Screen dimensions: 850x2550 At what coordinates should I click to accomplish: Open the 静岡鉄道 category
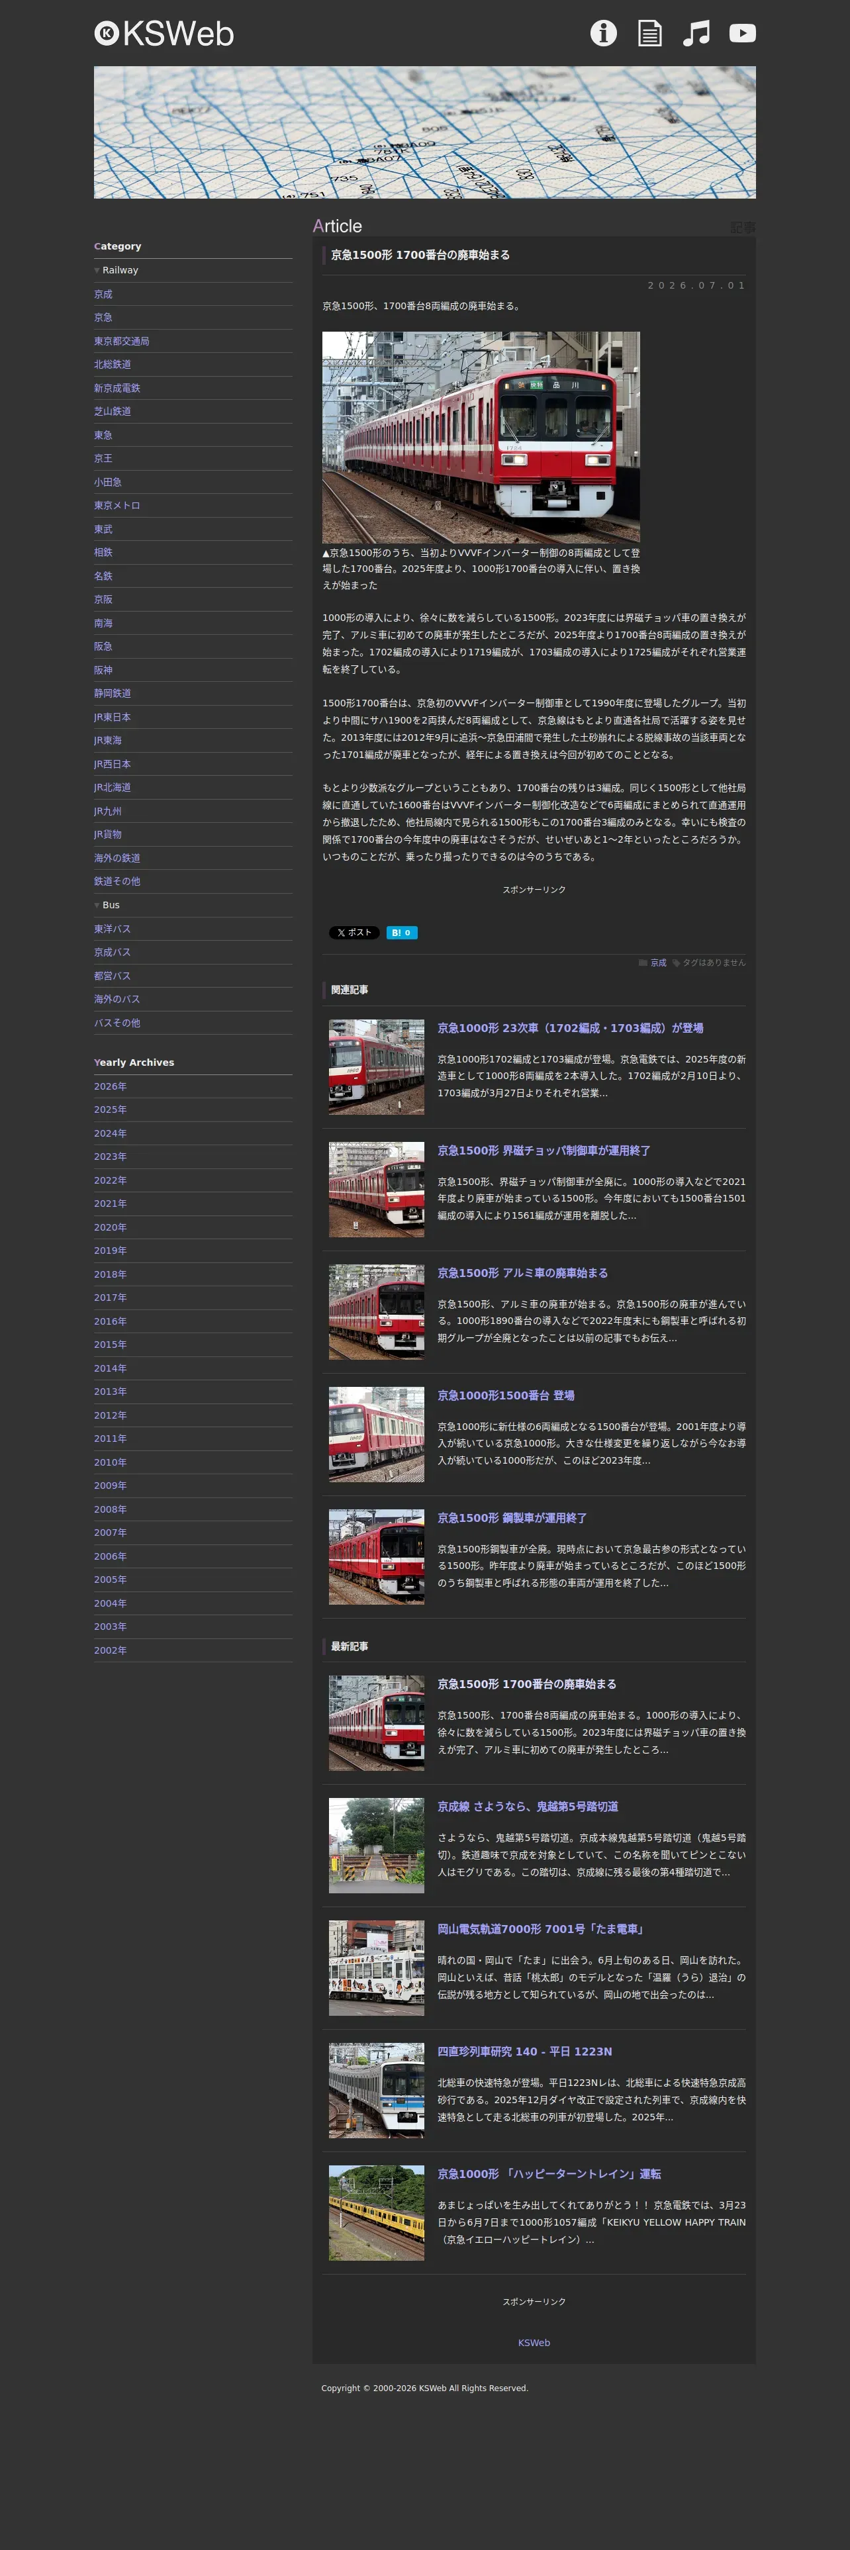click(x=113, y=694)
